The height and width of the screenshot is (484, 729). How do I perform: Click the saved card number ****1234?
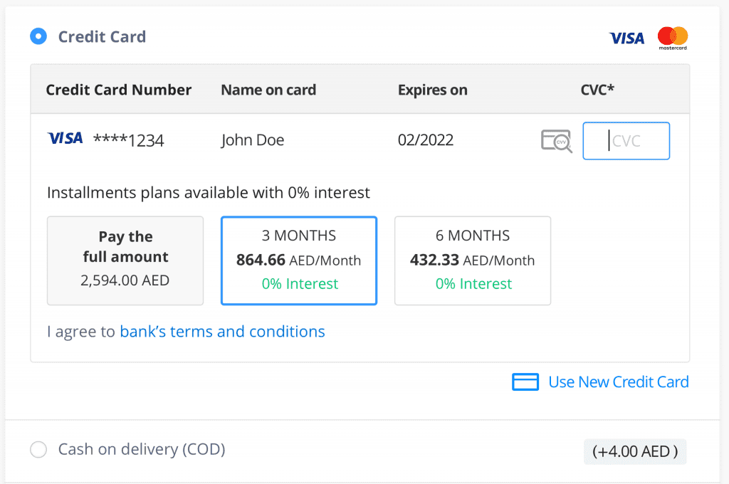[x=129, y=140]
